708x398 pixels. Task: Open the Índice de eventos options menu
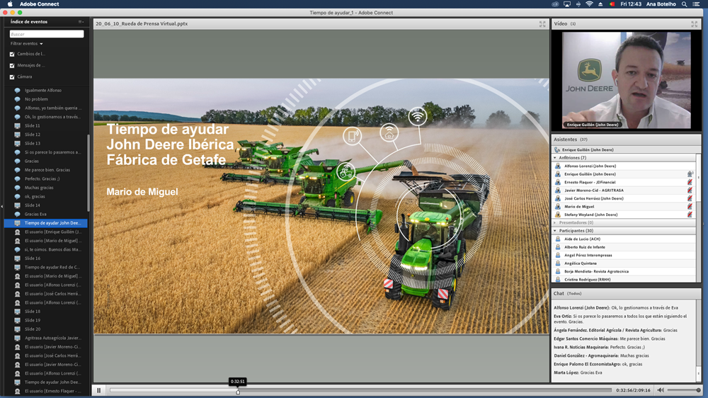click(x=81, y=22)
